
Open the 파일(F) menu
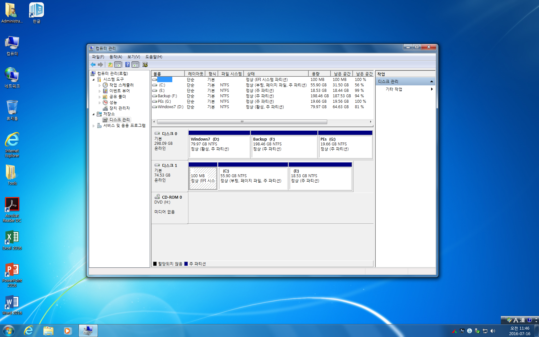coord(98,57)
